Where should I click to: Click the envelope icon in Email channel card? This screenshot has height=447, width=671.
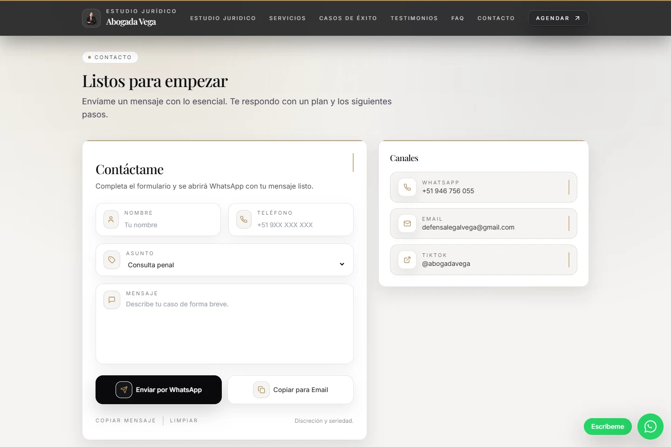tap(407, 223)
